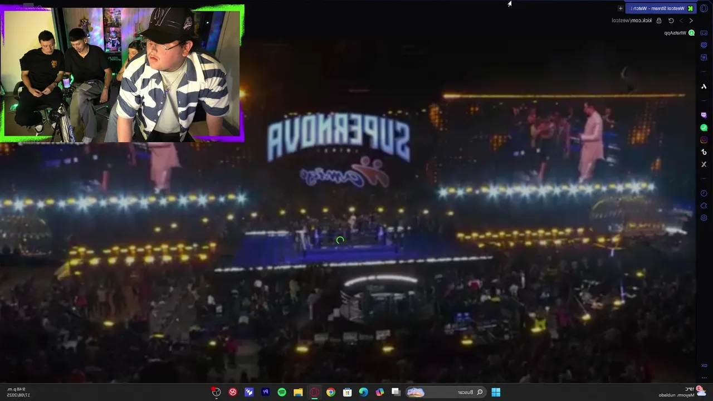Open Twitch in the Opera sidebar
The width and height of the screenshot is (713, 401).
pos(704,115)
